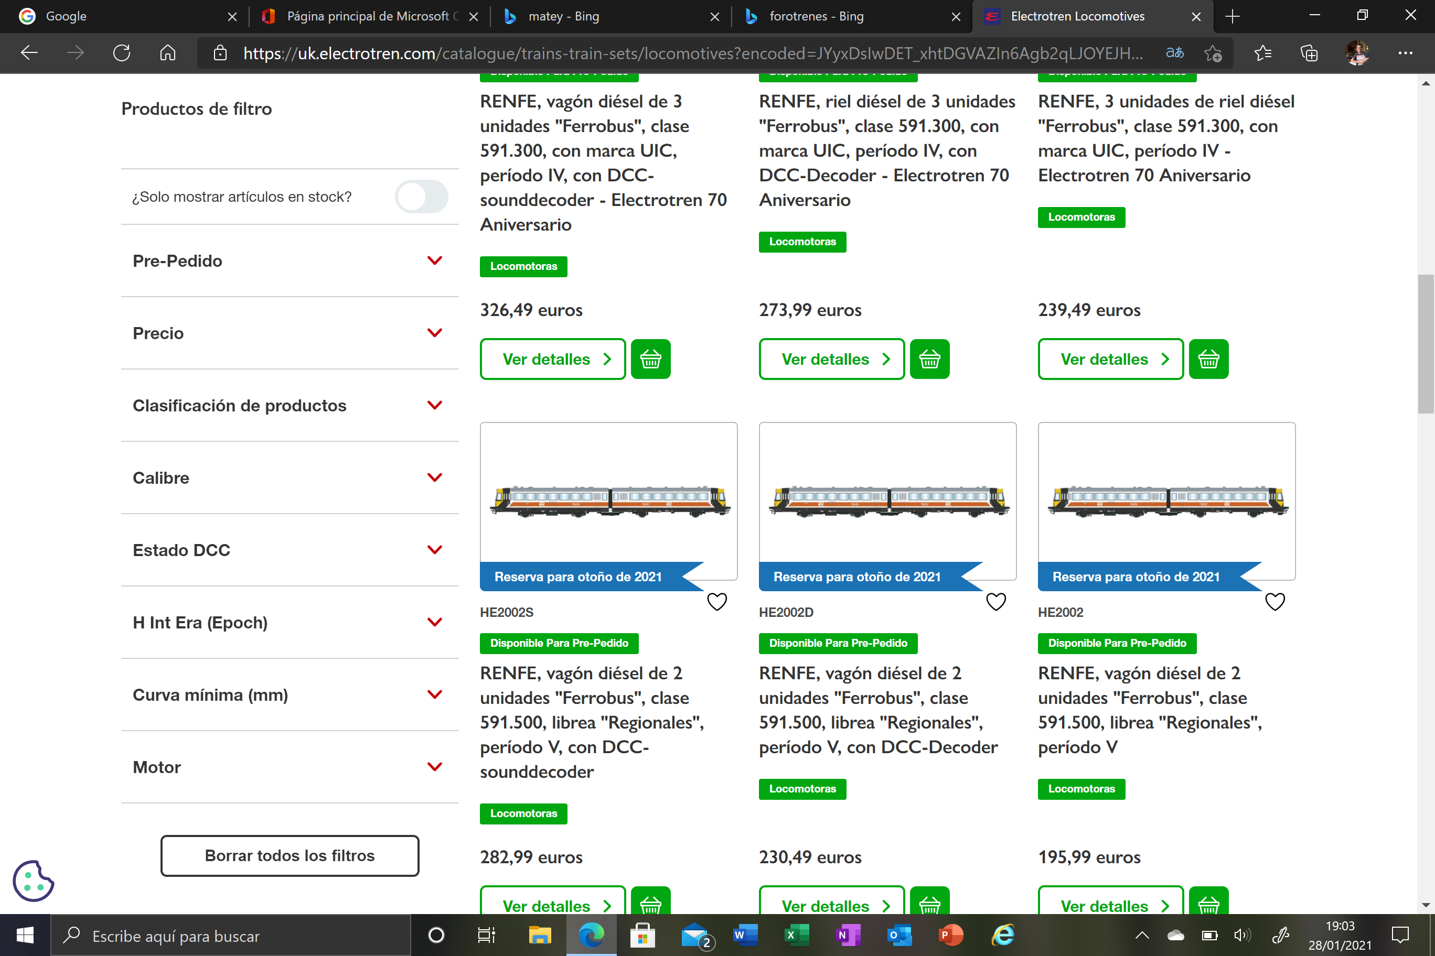Screen dimensions: 1435x956
Task: Open Microsoft Store from taskbar
Action: coord(642,935)
